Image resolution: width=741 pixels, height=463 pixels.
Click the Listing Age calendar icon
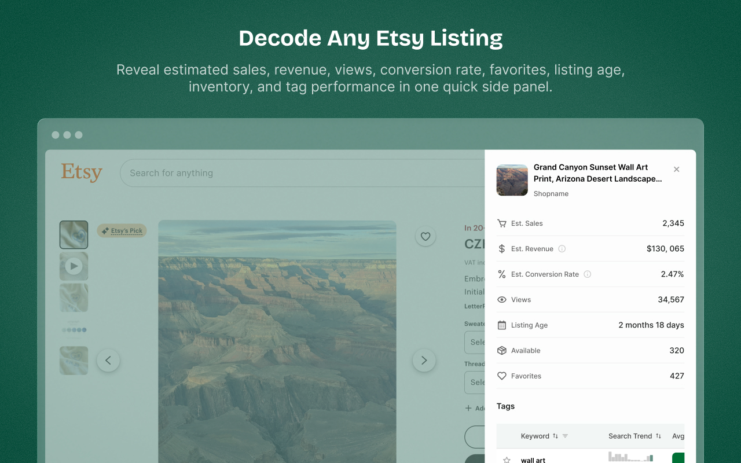(502, 325)
